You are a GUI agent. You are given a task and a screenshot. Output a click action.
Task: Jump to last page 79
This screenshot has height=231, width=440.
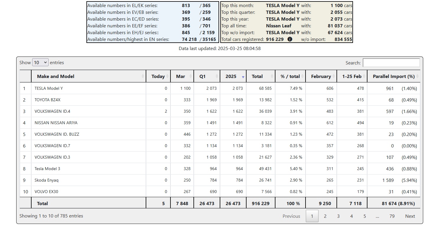(x=392, y=216)
